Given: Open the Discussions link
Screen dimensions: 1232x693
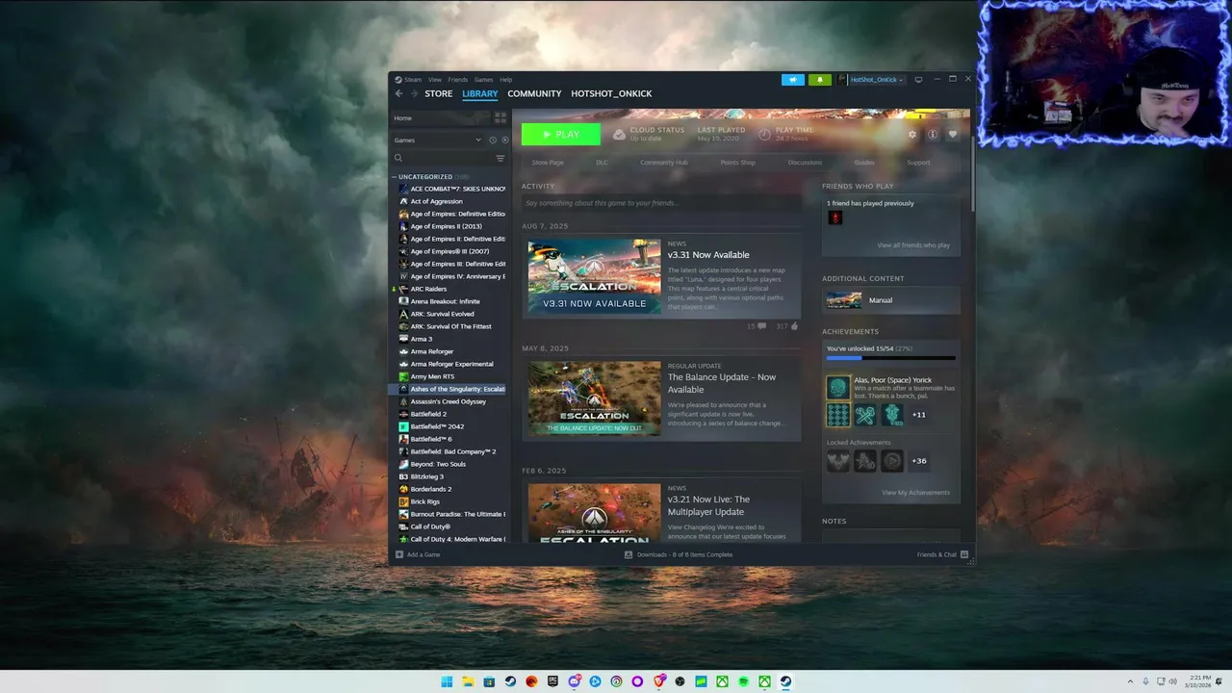Looking at the screenshot, I should [805, 163].
